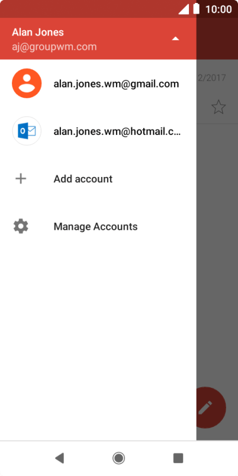Tap the orange Gmail account avatar
This screenshot has height=476, width=238.
pyautogui.click(x=27, y=83)
